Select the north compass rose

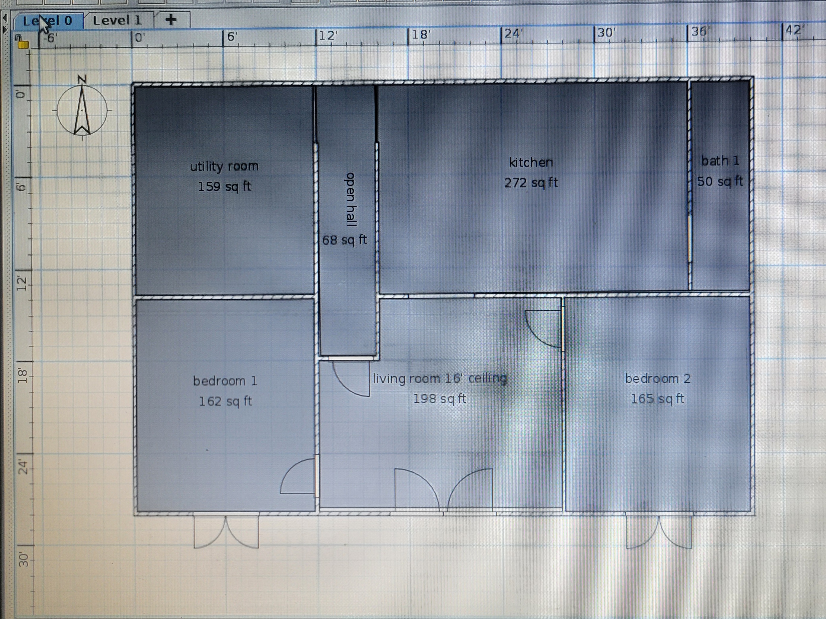[82, 110]
